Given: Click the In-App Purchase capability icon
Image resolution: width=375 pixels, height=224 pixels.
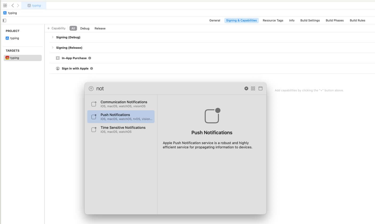Looking at the screenshot, I should point(58,58).
